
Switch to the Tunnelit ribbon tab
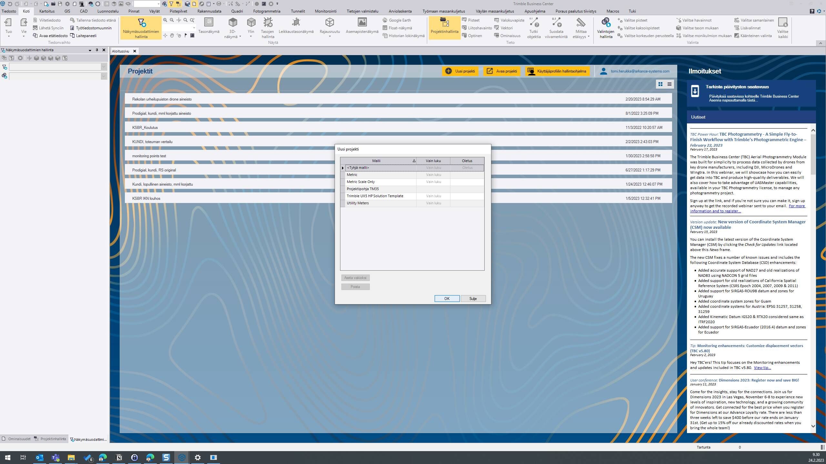pos(297,11)
